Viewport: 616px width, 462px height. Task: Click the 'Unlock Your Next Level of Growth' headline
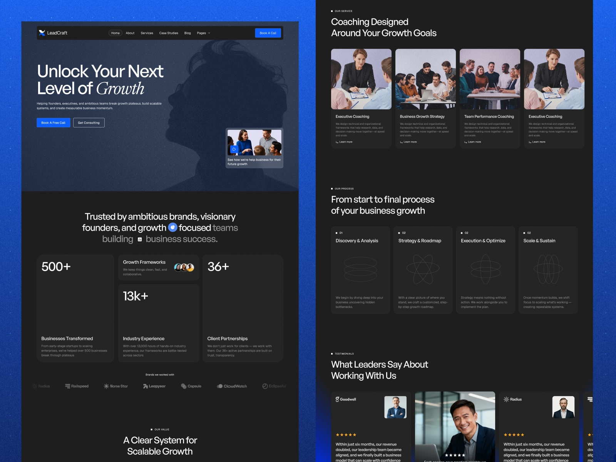click(100, 80)
